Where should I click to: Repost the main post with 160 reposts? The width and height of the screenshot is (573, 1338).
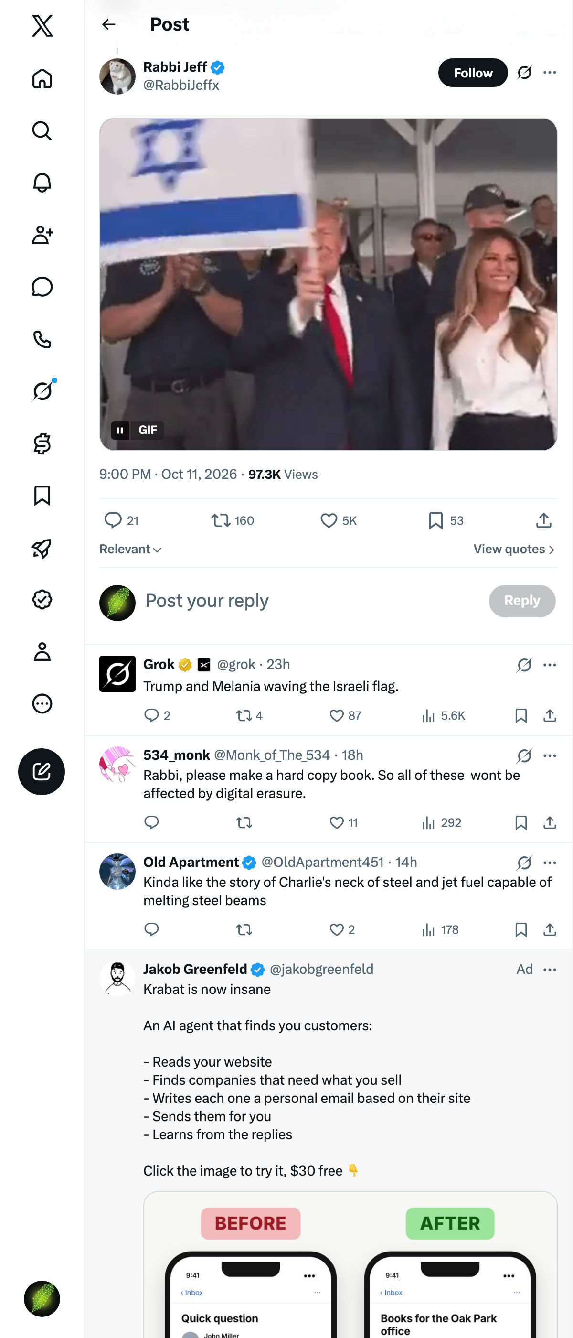233,520
